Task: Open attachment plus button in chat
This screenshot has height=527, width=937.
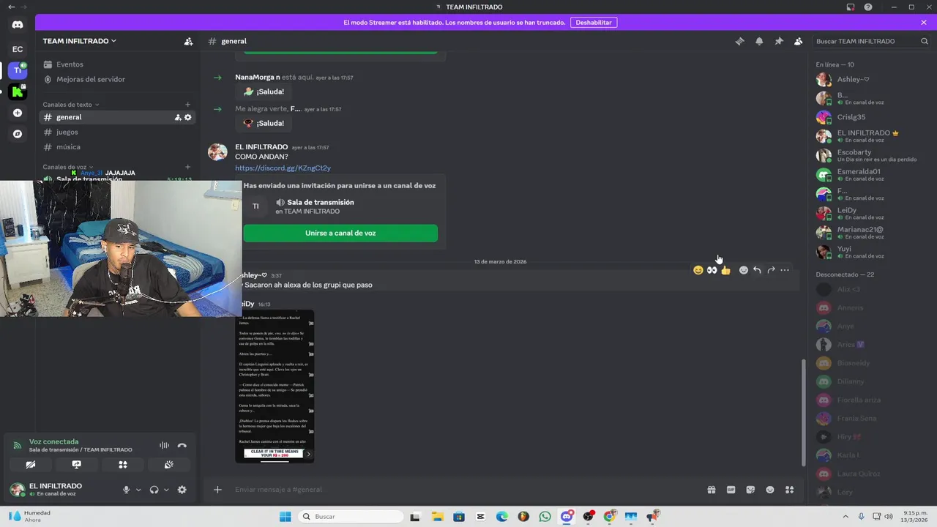Action: (217, 490)
